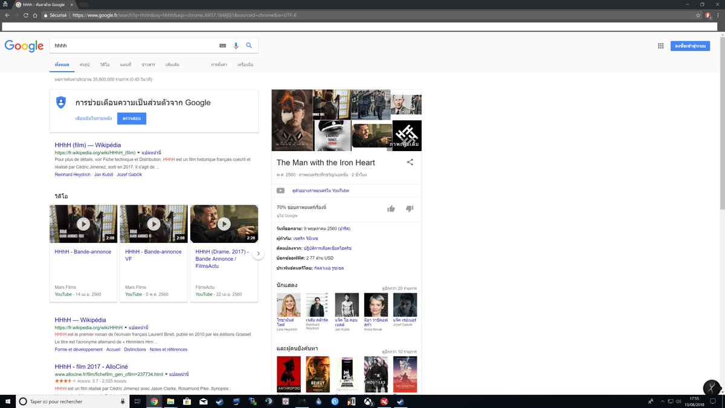This screenshot has height=408, width=725.
Task: Open the Google apps grid
Action: click(661, 46)
